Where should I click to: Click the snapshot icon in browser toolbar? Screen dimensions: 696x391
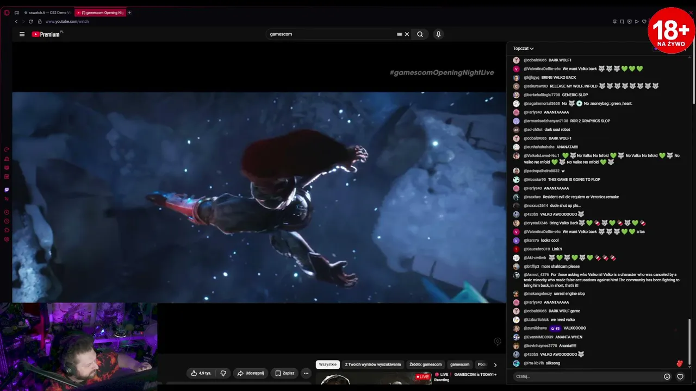(622, 22)
